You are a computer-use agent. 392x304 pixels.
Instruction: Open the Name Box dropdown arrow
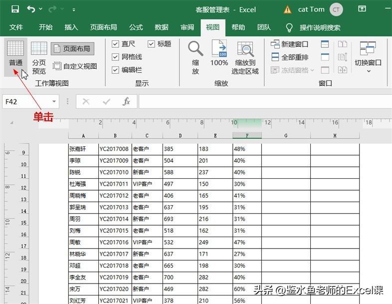coord(54,102)
